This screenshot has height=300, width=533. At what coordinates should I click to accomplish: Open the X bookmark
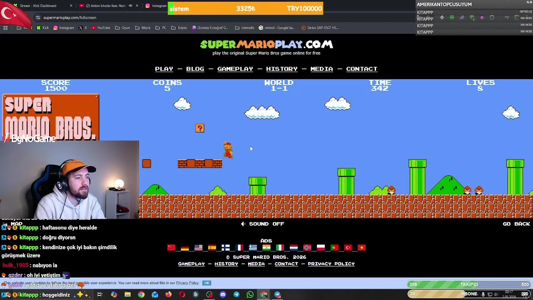[x=83, y=28]
